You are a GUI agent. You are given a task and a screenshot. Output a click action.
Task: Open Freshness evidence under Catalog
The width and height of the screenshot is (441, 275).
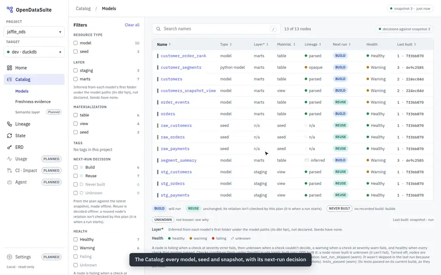33,102
